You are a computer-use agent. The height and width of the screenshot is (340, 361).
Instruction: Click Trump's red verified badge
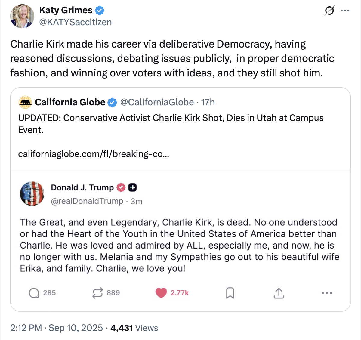[x=121, y=187]
